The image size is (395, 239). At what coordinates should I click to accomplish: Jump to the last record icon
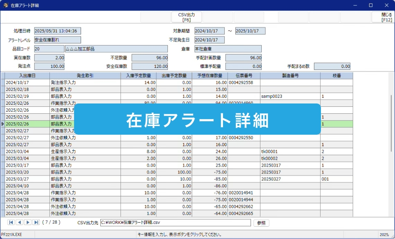click(36, 223)
